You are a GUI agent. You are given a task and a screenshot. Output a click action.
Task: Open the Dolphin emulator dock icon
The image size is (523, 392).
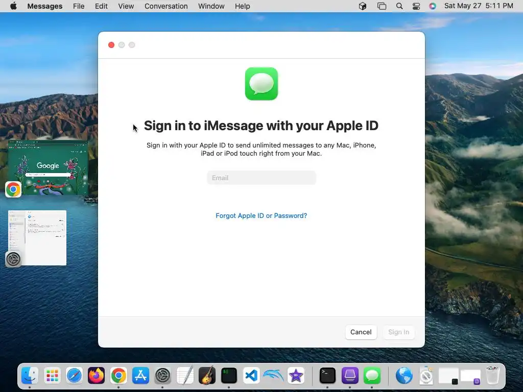pyautogui.click(x=273, y=376)
